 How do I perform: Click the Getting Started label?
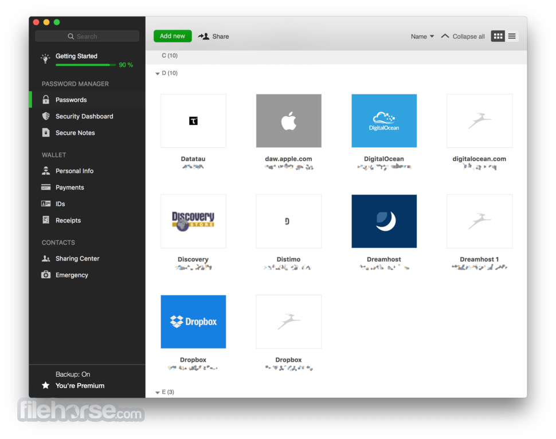[x=76, y=56]
